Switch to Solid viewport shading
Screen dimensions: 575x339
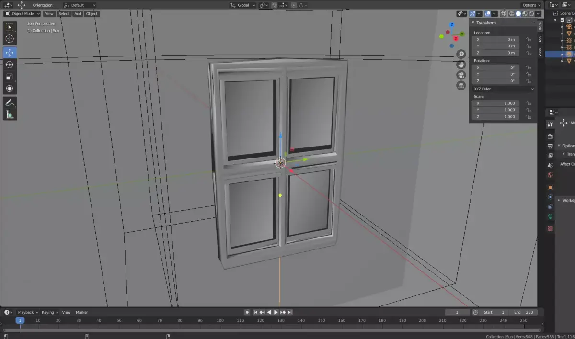(518, 14)
